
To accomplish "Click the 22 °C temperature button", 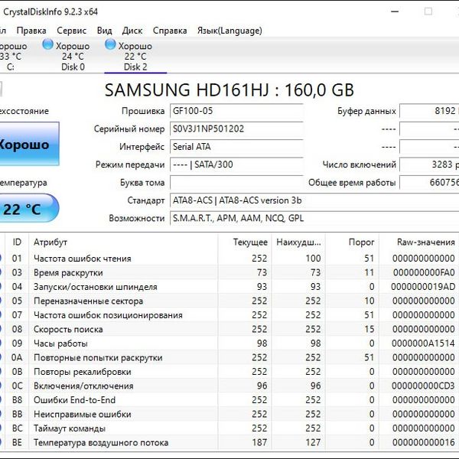I will tap(29, 208).
